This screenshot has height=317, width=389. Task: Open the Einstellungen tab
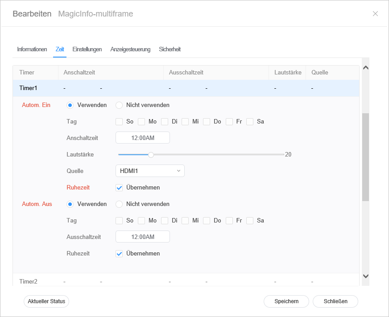pos(87,49)
